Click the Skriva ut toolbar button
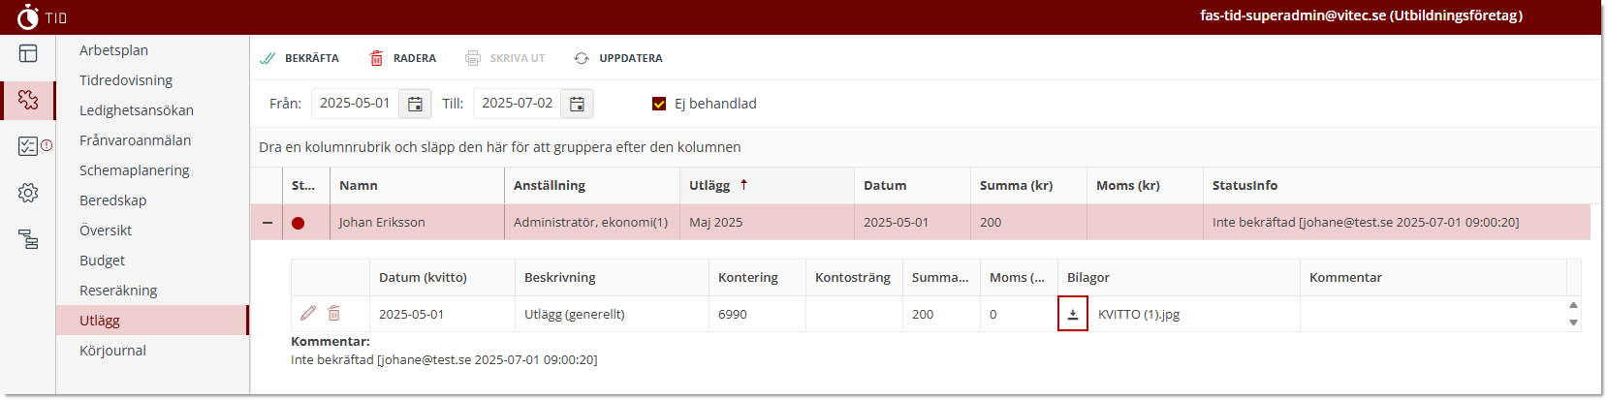This screenshot has height=400, width=1607. click(505, 58)
